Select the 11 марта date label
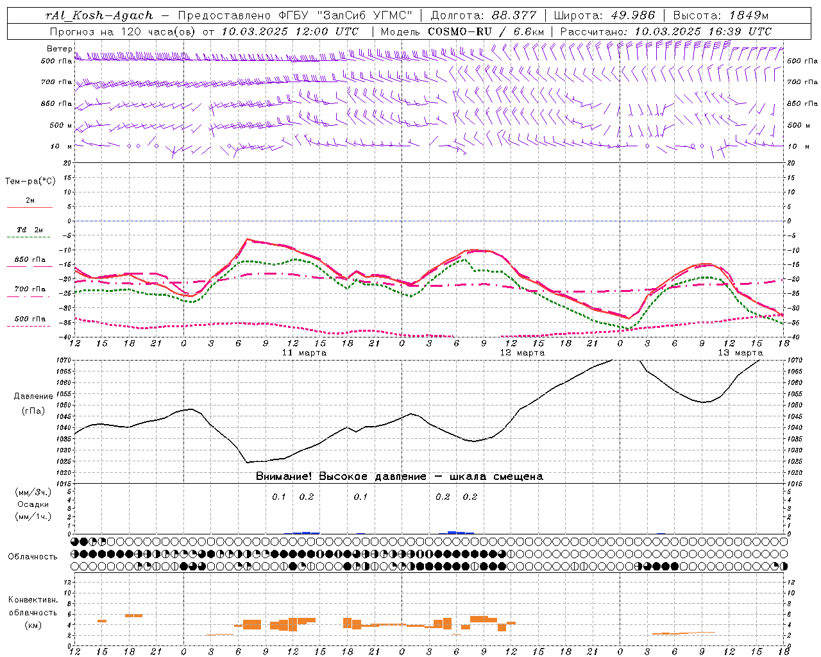Screen dimensions: 821x657 pyautogui.click(x=305, y=353)
